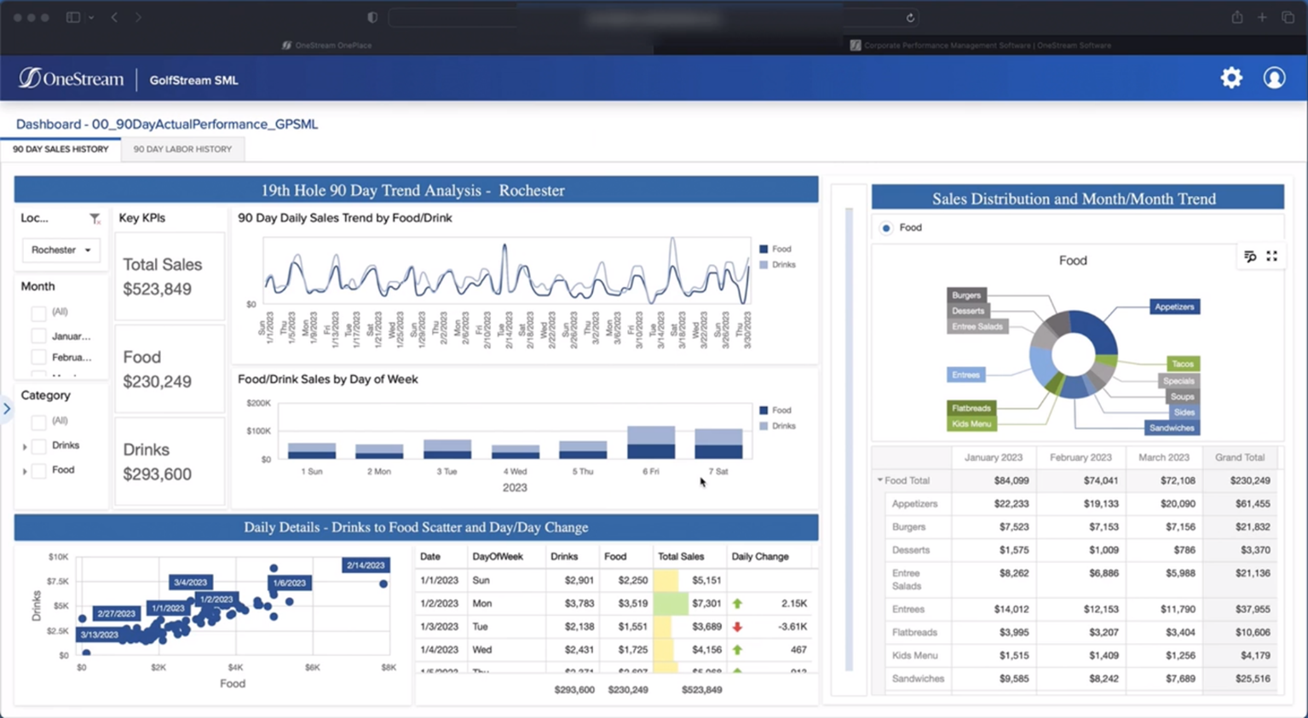Toggle Food legend swatch in day-of-week chart

pyautogui.click(x=763, y=411)
